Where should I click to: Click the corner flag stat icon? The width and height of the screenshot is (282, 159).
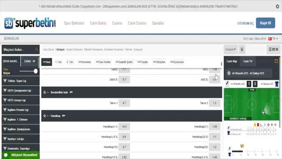tap(261, 125)
